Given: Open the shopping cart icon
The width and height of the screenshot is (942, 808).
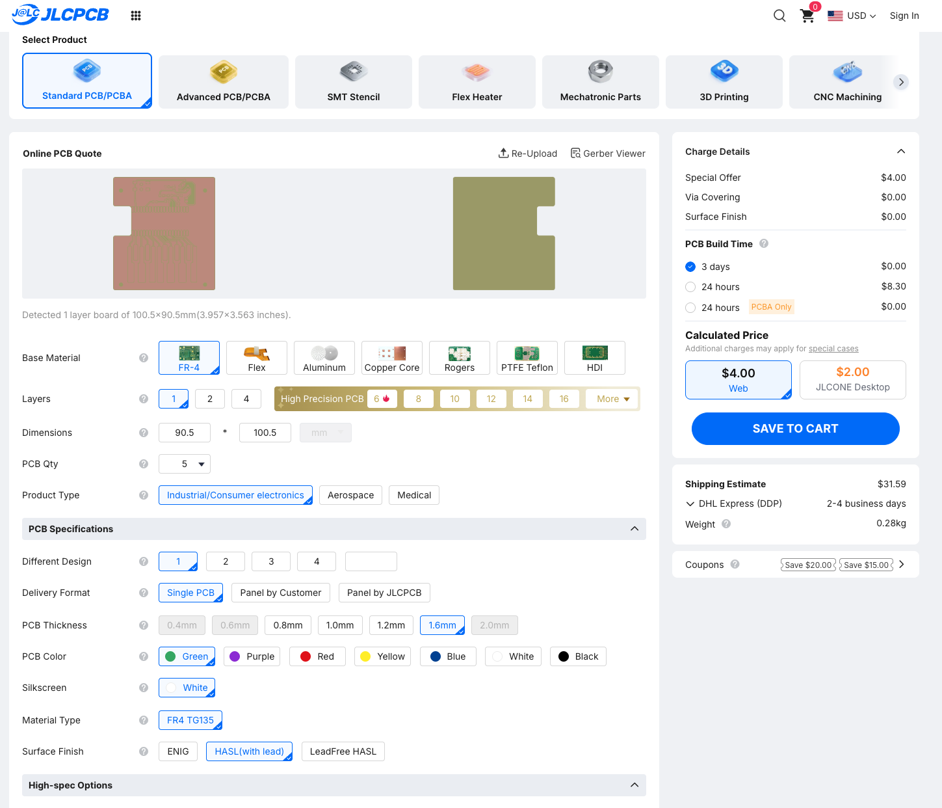Looking at the screenshot, I should point(807,16).
